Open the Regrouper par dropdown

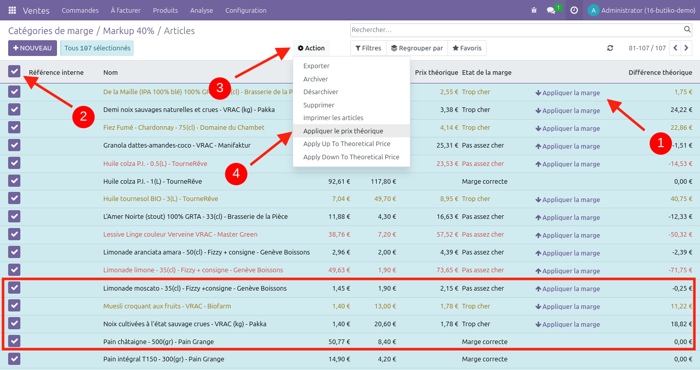coord(417,48)
